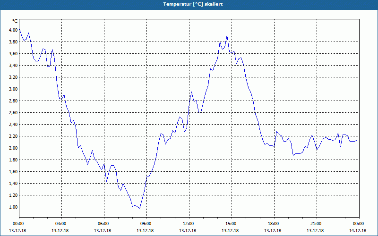Click the 21:00 time label
This screenshot has height=236, width=378.
click(317, 224)
